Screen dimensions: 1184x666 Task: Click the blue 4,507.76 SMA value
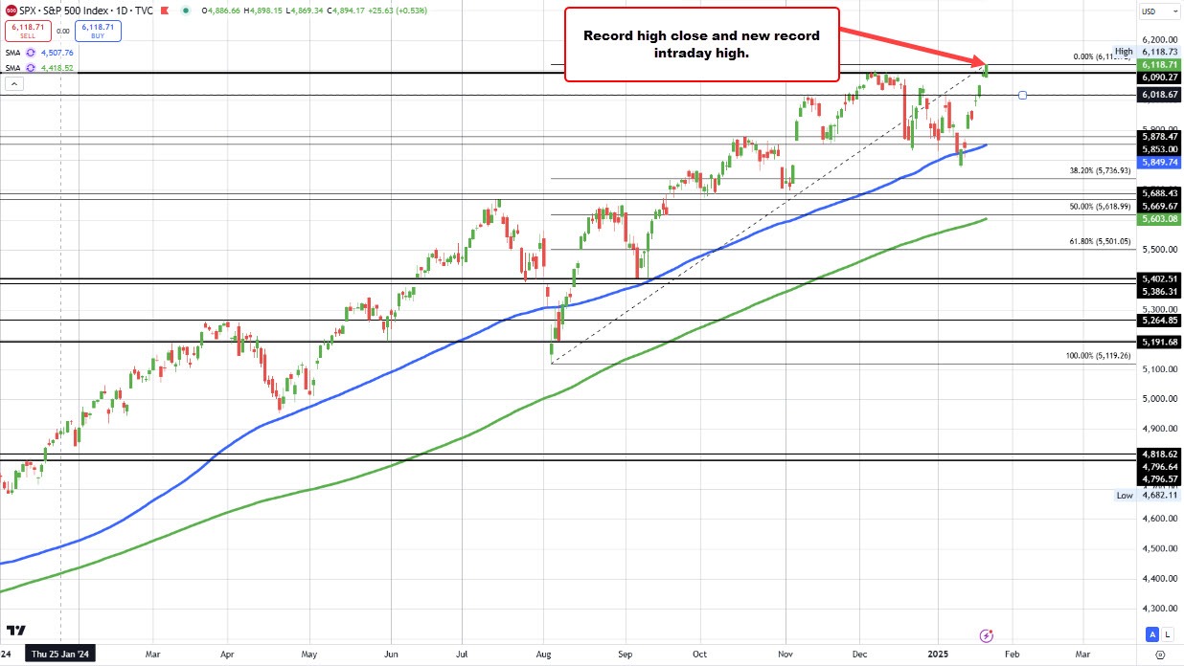pos(57,53)
